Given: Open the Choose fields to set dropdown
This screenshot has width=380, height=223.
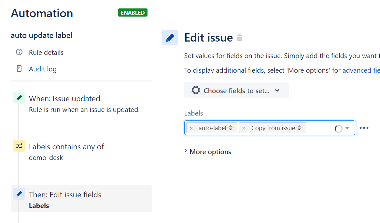Looking at the screenshot, I should (236, 90).
